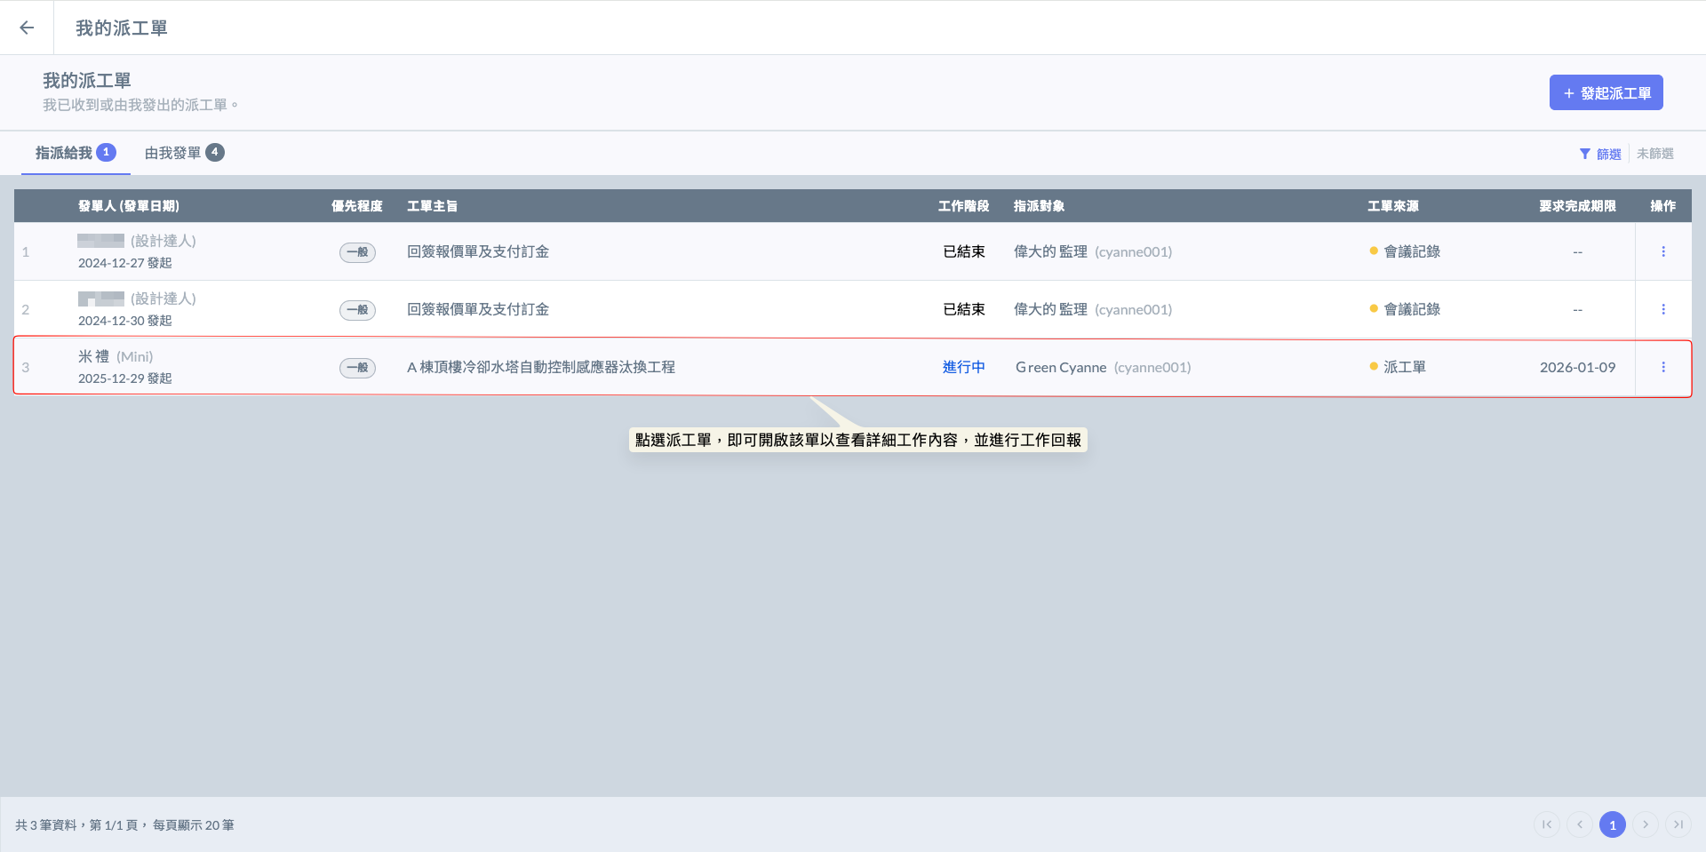Open the 2024-12-27 回簽報價單 work order

point(478,251)
